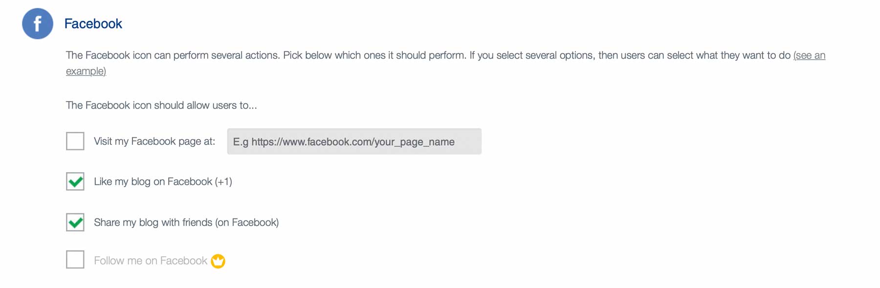Image resolution: width=880 pixels, height=288 pixels.
Task: Select the empty checkbox beside Follow me option
Action: (x=75, y=260)
